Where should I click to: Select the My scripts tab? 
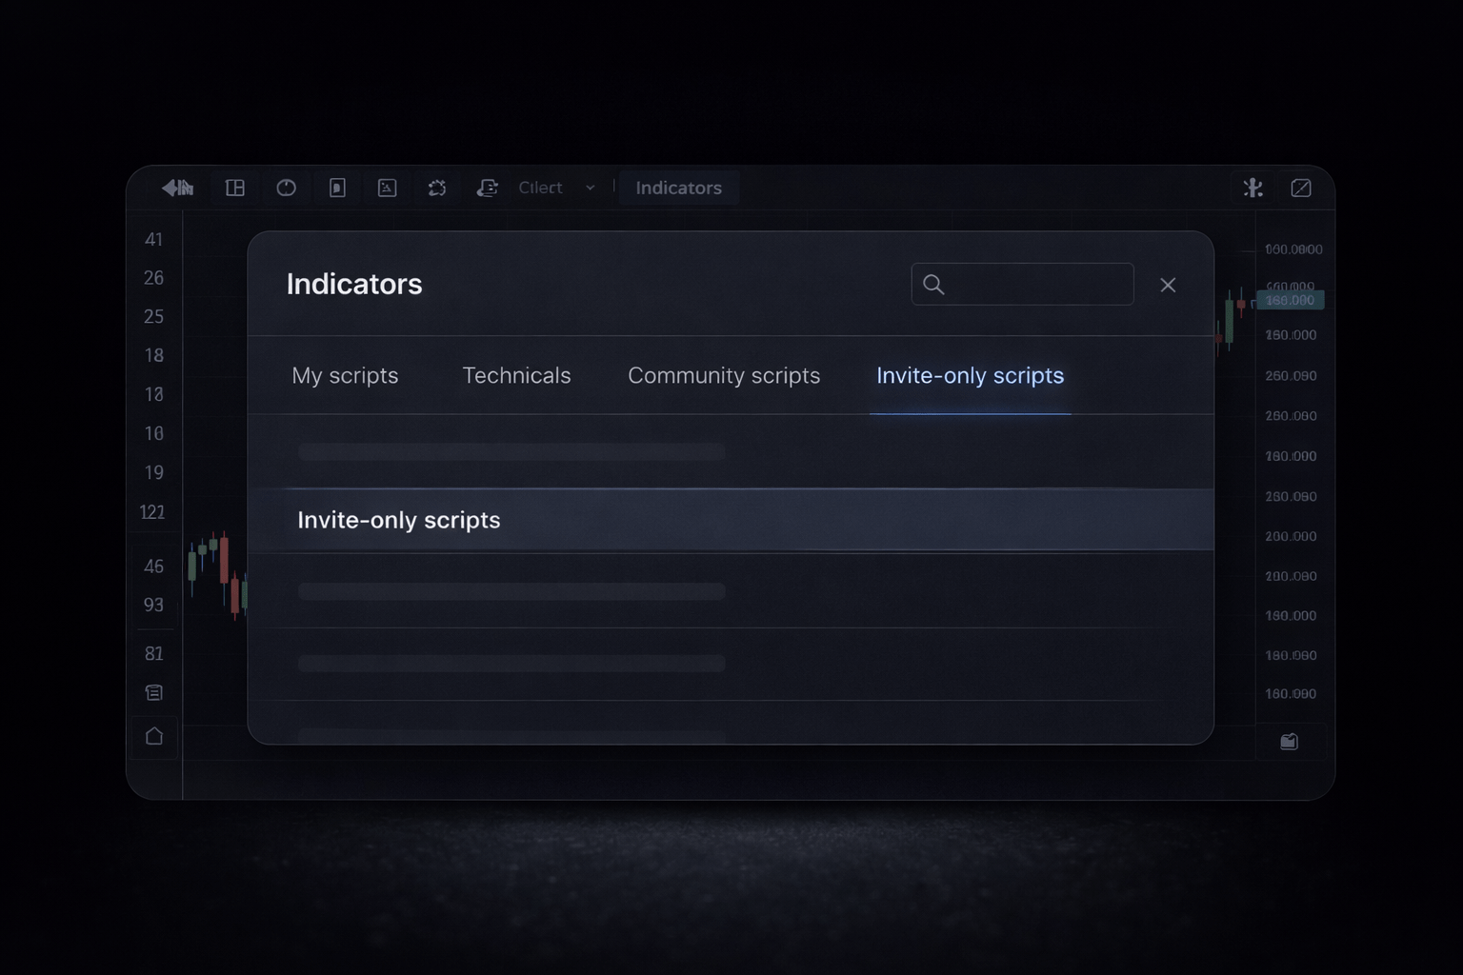coord(345,375)
